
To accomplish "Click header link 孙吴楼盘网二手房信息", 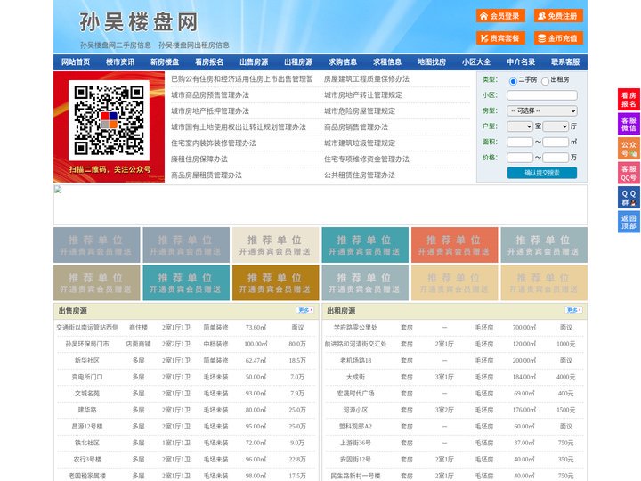I will tap(116, 45).
